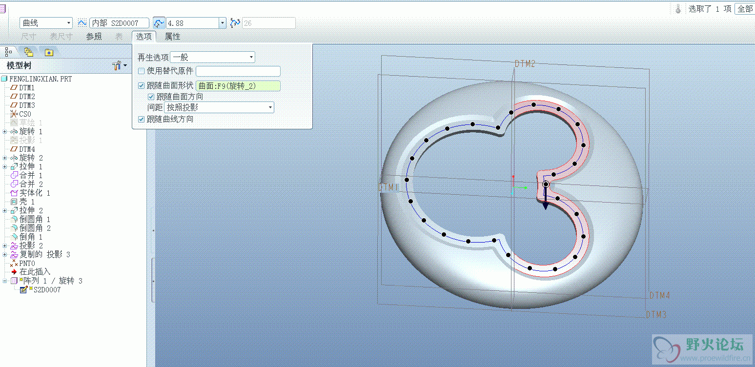Screen dimensions: 755x367
Task: Click the DTM4 label in the viewport
Action: point(660,295)
